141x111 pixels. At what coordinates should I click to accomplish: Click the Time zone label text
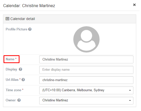[x=13, y=90]
